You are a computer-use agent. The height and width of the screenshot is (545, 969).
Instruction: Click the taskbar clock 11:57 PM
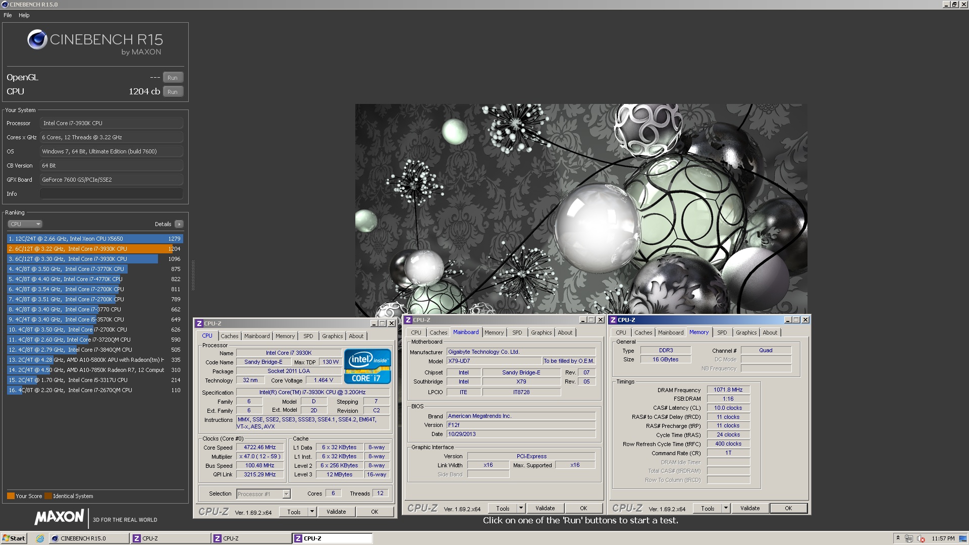coord(943,538)
